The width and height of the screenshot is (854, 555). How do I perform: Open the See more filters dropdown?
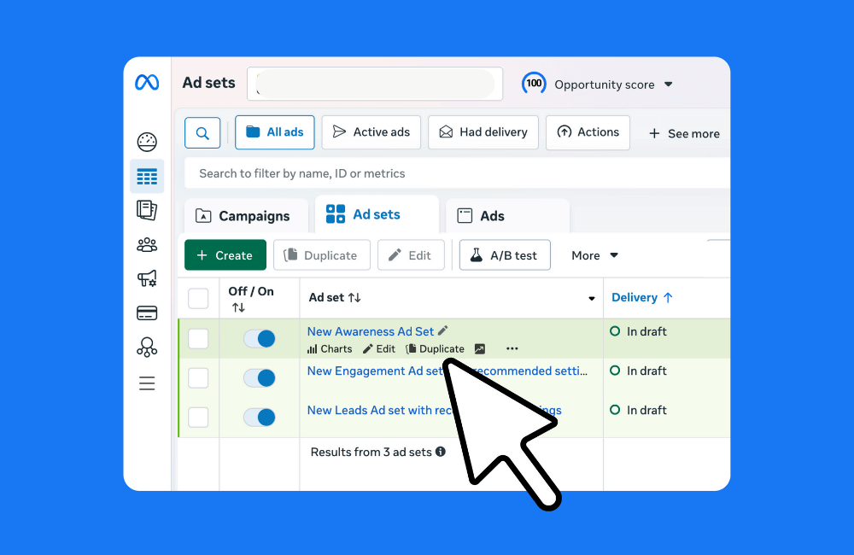click(683, 132)
